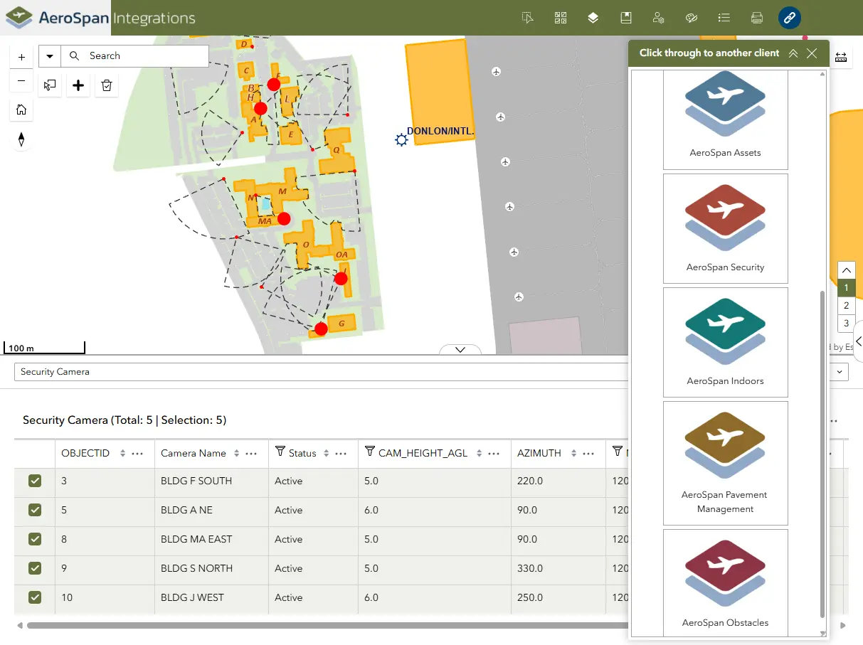This screenshot has width=863, height=645.
Task: Collapse the attribute table chevron
Action: (x=460, y=349)
